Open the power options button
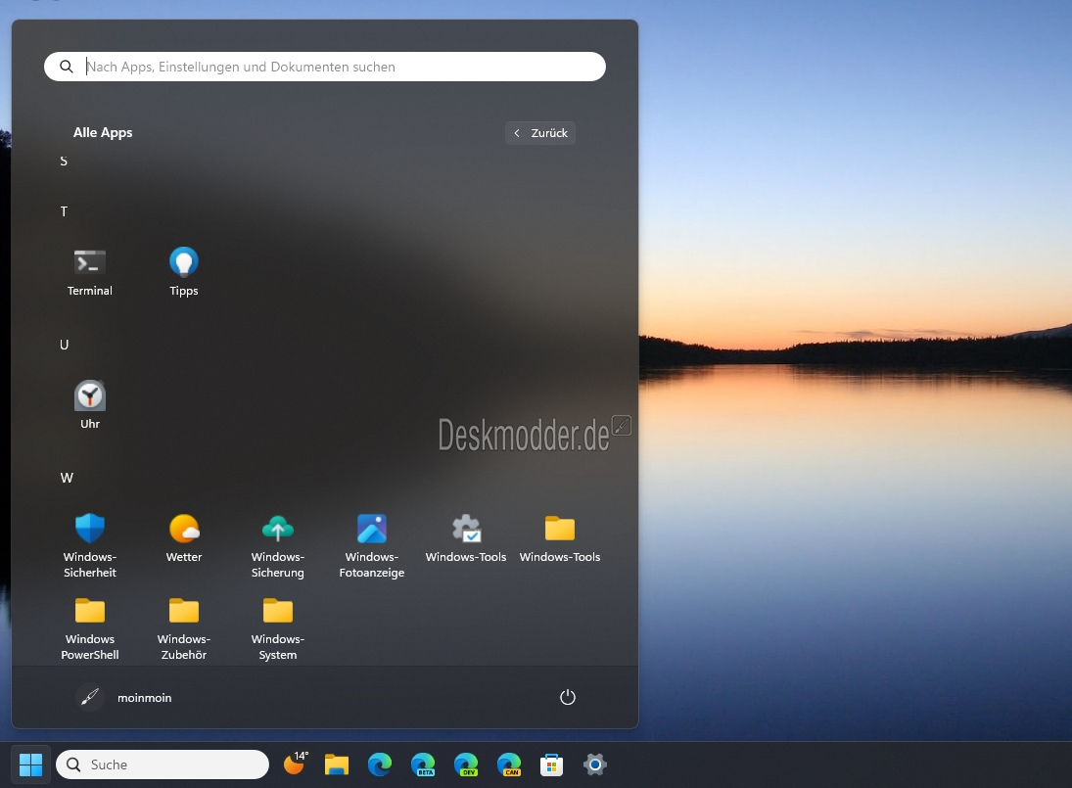The height and width of the screenshot is (788, 1072). pos(568,697)
